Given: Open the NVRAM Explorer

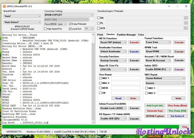Looking at the screenshot, I should [x=155, y=116].
